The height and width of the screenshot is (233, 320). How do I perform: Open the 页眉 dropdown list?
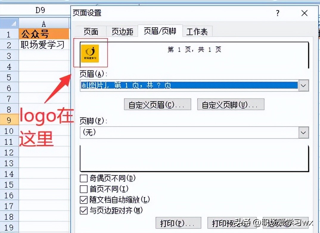click(303, 86)
